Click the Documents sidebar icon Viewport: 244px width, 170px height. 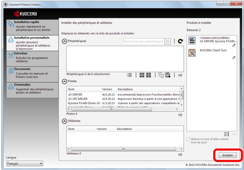(x=11, y=71)
